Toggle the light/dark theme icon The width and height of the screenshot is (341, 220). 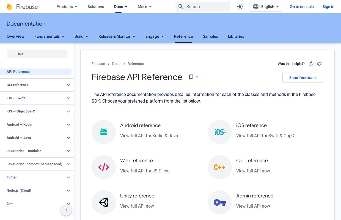240,7
